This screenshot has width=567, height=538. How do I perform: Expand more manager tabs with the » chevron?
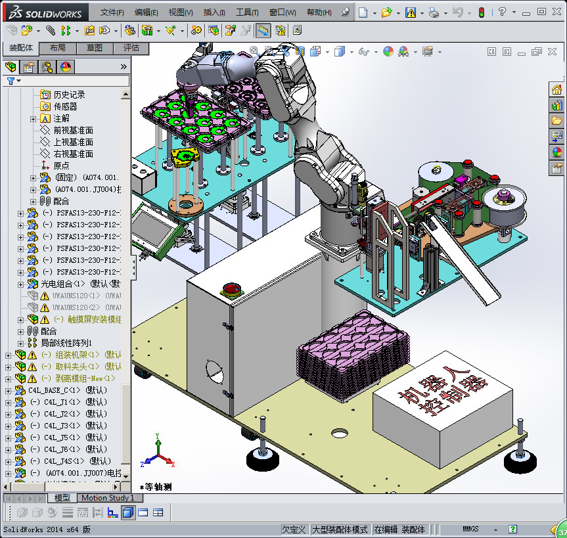click(x=124, y=66)
